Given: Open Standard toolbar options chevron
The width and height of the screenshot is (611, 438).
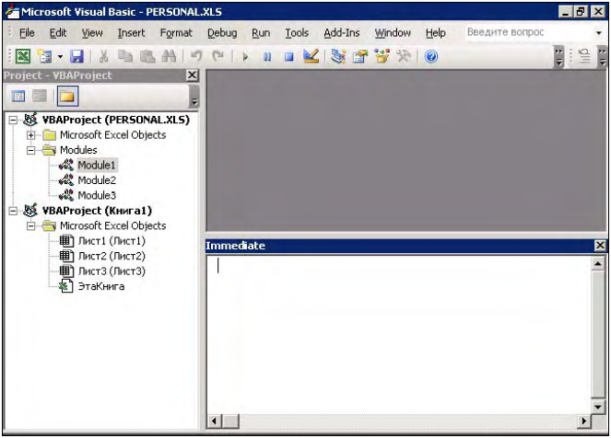Looking at the screenshot, I should tap(559, 57).
